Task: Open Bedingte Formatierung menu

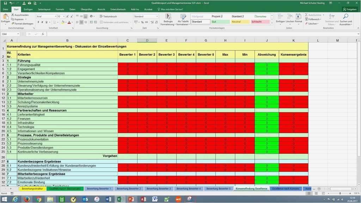Action: click(168, 20)
